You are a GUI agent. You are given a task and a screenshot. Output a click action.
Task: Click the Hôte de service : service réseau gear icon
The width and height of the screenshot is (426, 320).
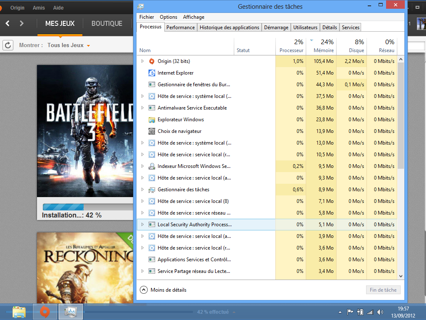point(151,213)
